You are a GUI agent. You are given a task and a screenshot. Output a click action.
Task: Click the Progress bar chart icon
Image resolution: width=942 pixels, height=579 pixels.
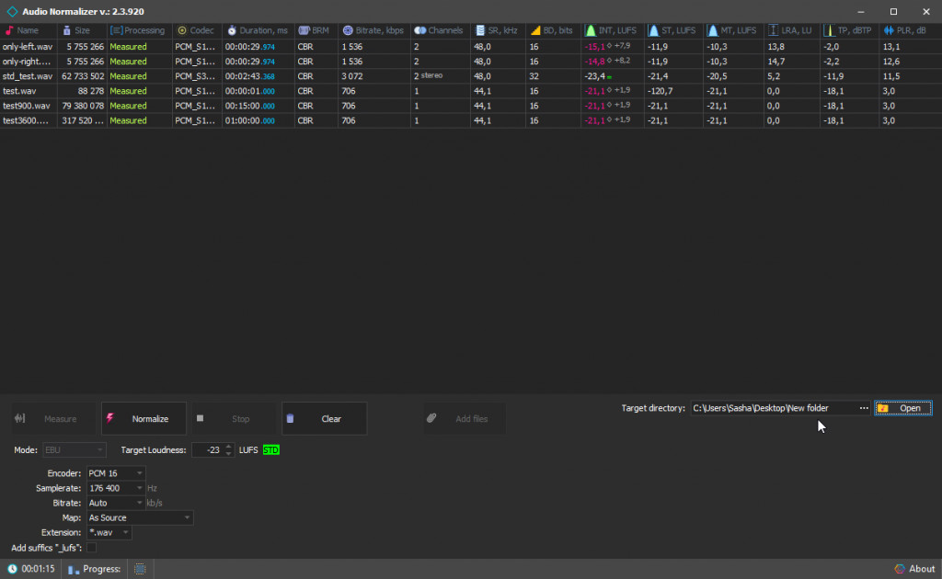pyautogui.click(x=74, y=570)
